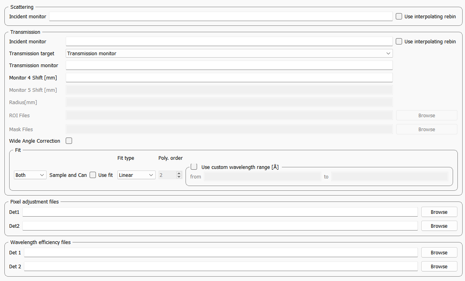Enable Scattering 'Use interpolating rebin' checkbox
This screenshot has height=281, width=465.
click(399, 17)
